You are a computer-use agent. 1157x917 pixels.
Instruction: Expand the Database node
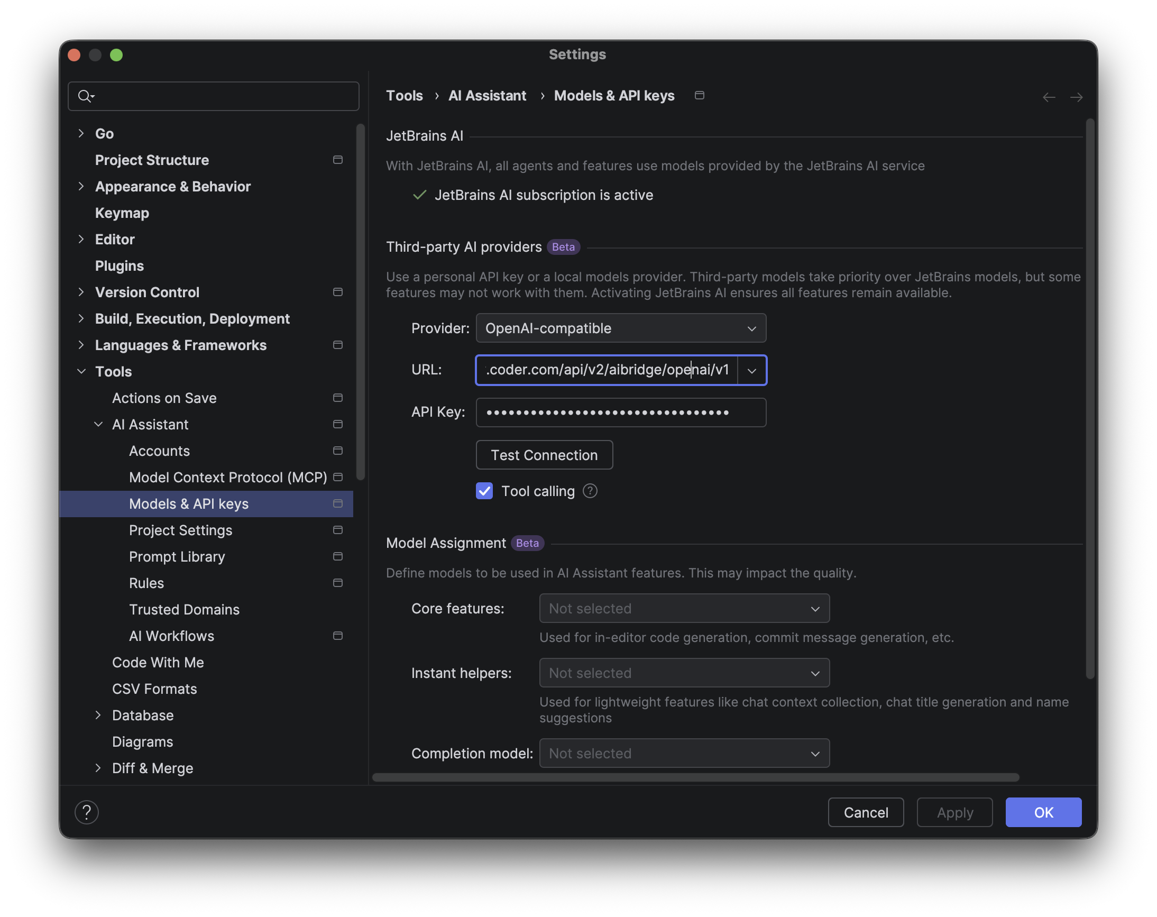pyautogui.click(x=98, y=714)
